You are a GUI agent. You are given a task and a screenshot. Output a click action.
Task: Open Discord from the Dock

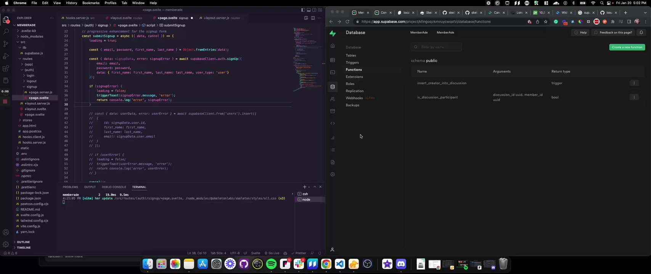coord(401,264)
